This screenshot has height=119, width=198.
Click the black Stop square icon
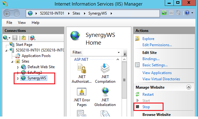[x=137, y=107]
